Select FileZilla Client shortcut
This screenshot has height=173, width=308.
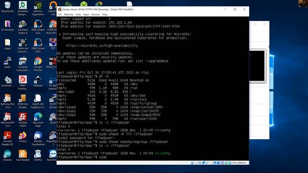[x=23, y=120]
